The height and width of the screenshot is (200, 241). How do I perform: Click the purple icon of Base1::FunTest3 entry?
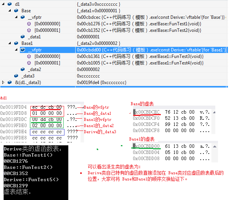click(x=29, y=56)
